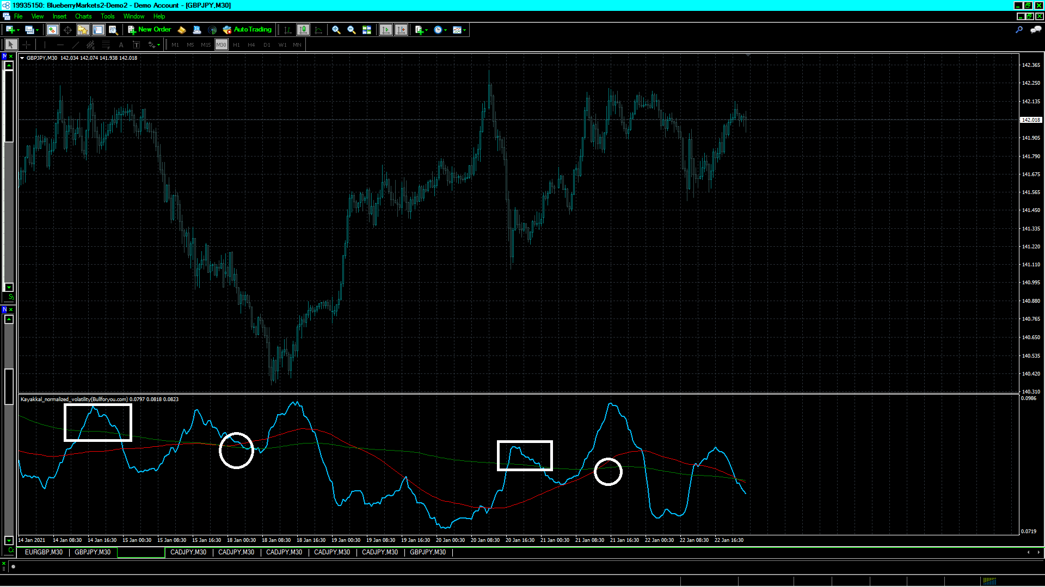Open the Charts menu
Screen dimensions: 1045x587
click(x=83, y=16)
